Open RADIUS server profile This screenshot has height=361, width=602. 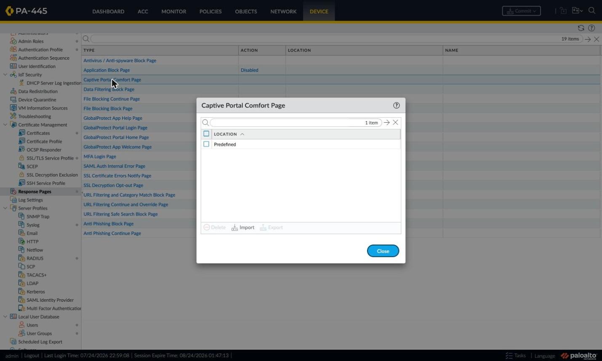[35, 258]
